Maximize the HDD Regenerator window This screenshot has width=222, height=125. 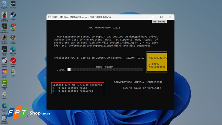(x=162, y=17)
